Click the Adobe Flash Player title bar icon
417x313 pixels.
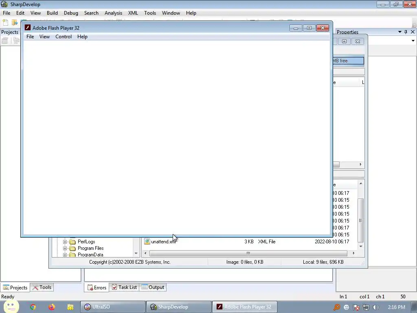27,28
